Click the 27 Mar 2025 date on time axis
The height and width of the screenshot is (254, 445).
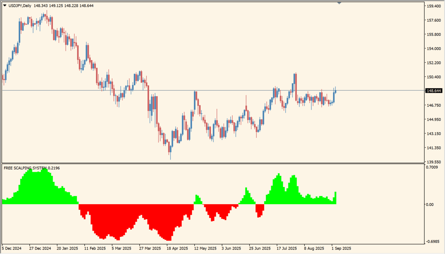tap(150, 248)
